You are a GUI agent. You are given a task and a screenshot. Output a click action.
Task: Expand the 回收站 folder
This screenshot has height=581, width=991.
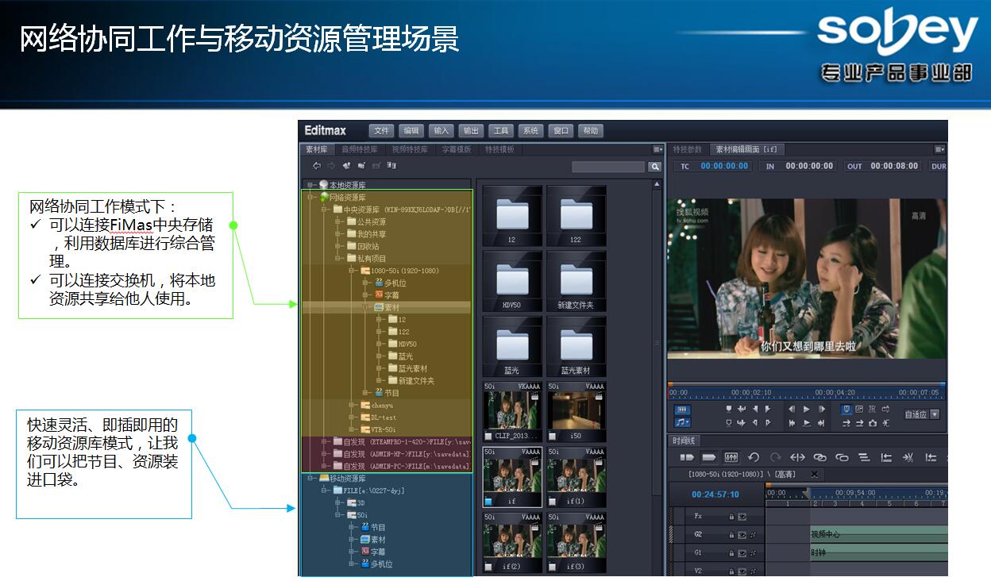[338, 246]
